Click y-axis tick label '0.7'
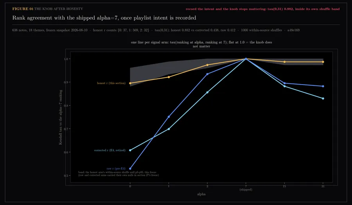This screenshot has height=205, width=352. [x=66, y=129]
